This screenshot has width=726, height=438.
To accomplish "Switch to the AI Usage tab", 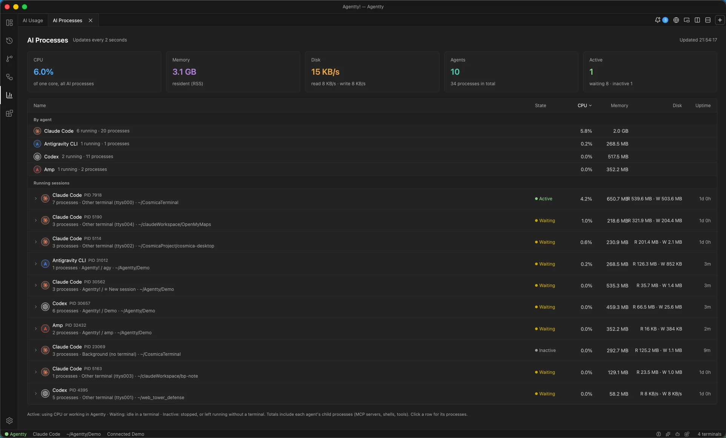I will pos(33,20).
